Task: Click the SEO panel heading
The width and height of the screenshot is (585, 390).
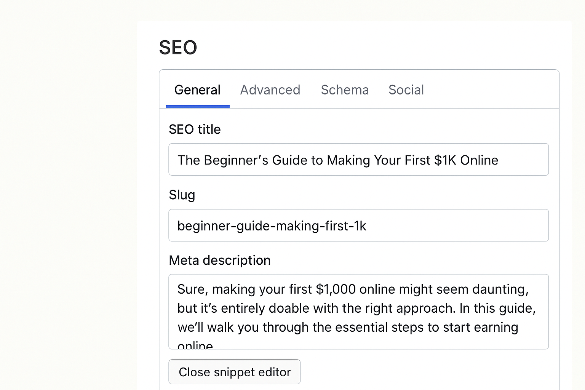Action: [178, 48]
